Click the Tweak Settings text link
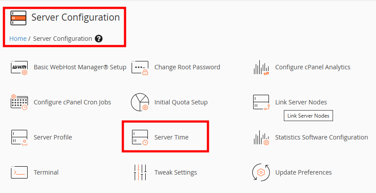The height and width of the screenshot is (193, 376). 175,172
